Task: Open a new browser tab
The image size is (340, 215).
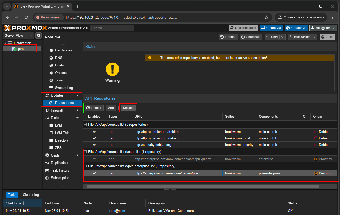Action: 77,6
